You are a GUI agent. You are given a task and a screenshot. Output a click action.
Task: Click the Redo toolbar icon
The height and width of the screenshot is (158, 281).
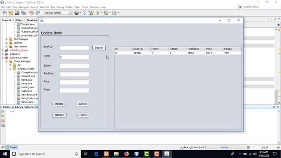tap(38, 13)
